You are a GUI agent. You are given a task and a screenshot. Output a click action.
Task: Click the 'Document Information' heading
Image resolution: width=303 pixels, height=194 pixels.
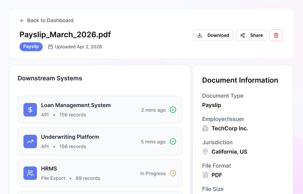[240, 80]
